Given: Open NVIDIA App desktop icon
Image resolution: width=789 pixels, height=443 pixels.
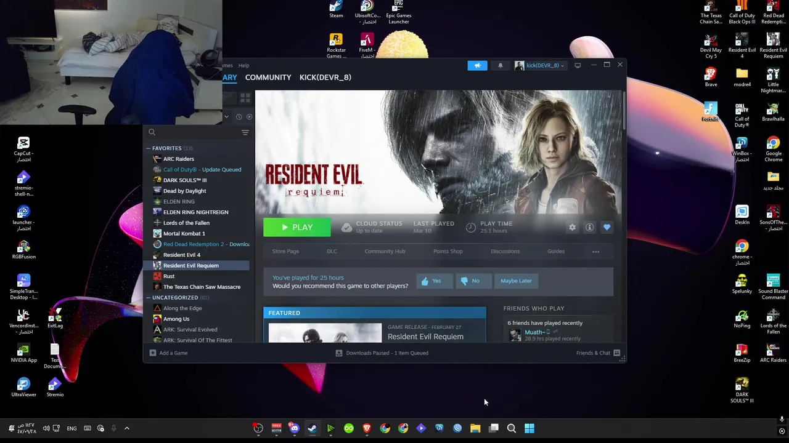Looking at the screenshot, I should click(x=23, y=354).
